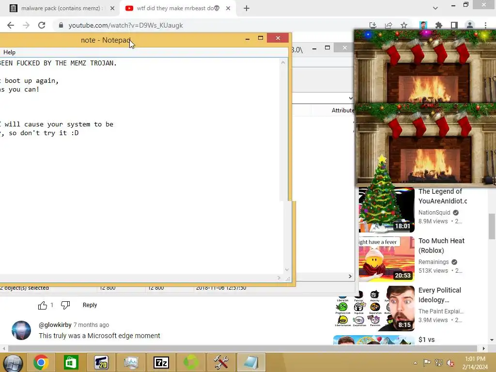496x372 pixels.
Task: Open the green Store taskbar icon
Action: [71, 362]
